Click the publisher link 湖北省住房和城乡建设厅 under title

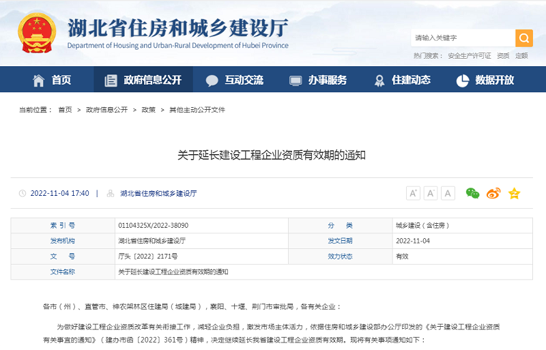tap(158, 193)
